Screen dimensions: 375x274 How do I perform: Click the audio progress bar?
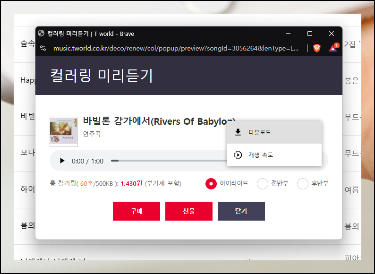(x=169, y=161)
